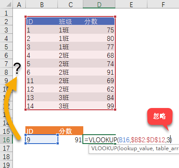The height and width of the screenshot is (168, 179).
Task: Select column C header
Action: tap(70, 4)
